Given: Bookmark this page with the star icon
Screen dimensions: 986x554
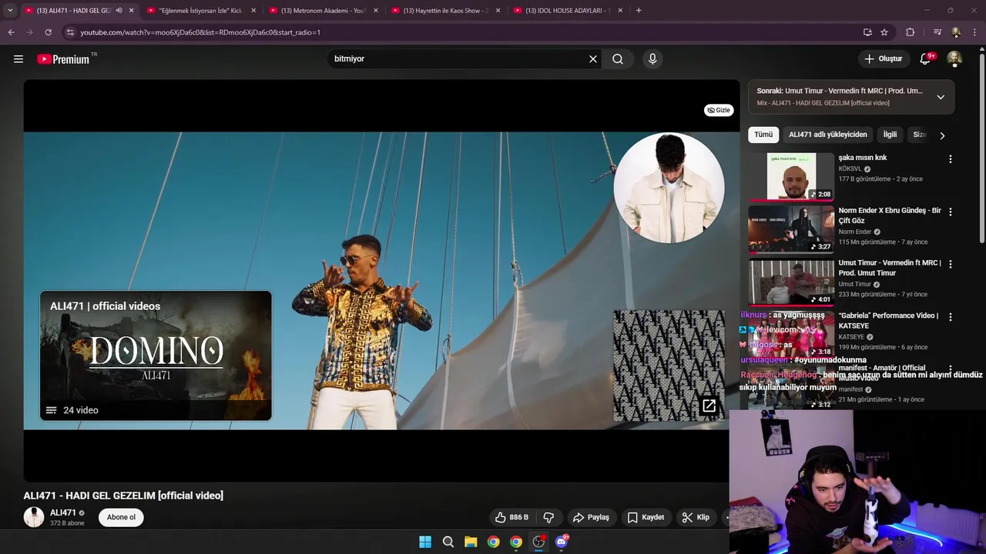Looking at the screenshot, I should coord(884,32).
